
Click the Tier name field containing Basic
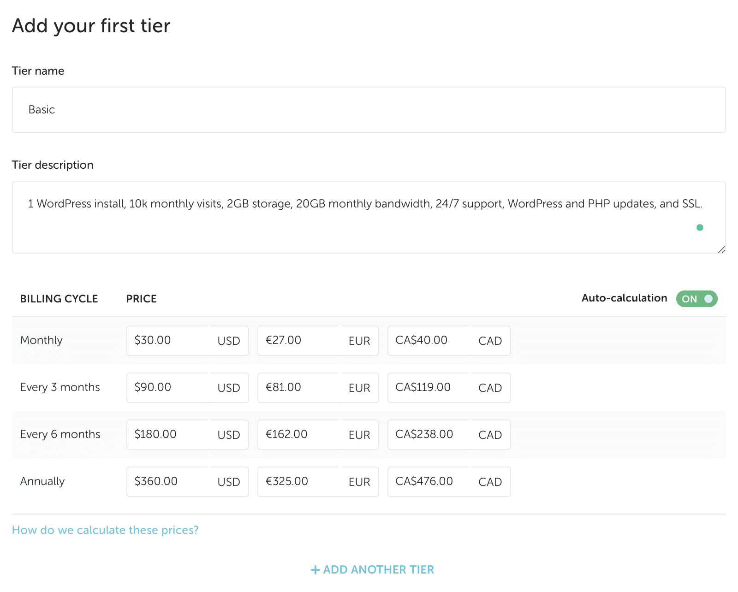369,110
